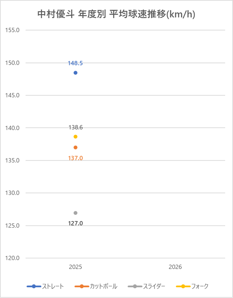Click the orange カットボール data point
Image resolution: width=233 pixels, height=298 pixels.
click(x=75, y=147)
